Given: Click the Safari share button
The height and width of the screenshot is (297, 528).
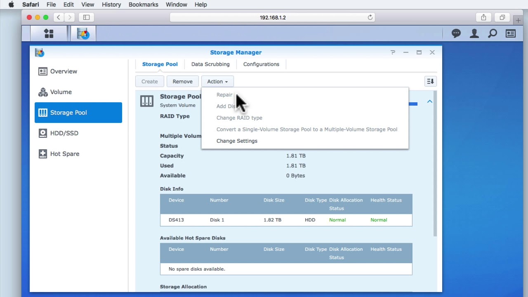Looking at the screenshot, I should (x=483, y=17).
